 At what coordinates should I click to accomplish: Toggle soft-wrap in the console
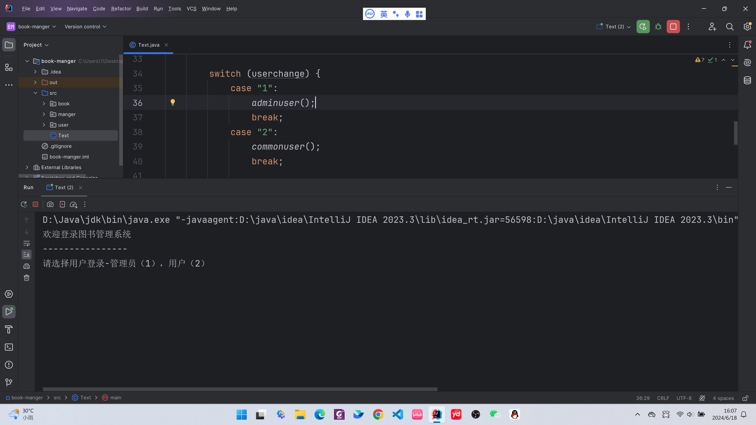tap(27, 243)
